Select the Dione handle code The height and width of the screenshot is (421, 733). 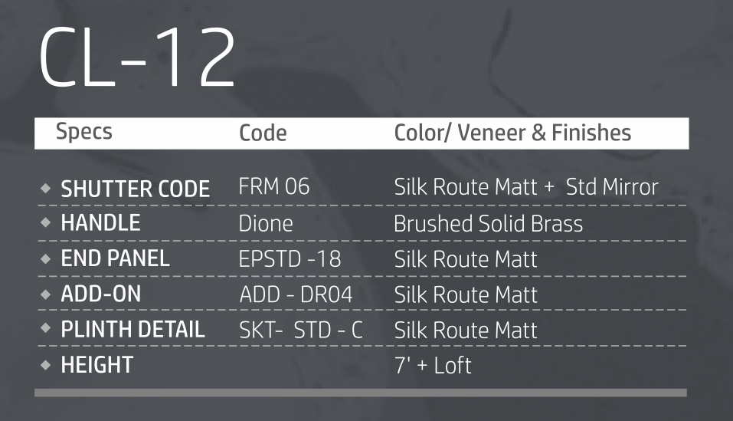(266, 223)
